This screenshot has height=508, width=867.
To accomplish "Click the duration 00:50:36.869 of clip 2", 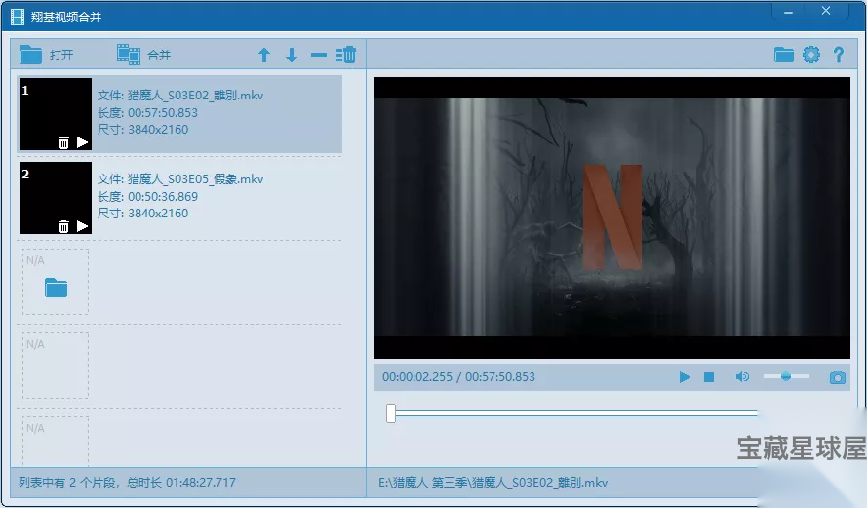I will coord(163,197).
